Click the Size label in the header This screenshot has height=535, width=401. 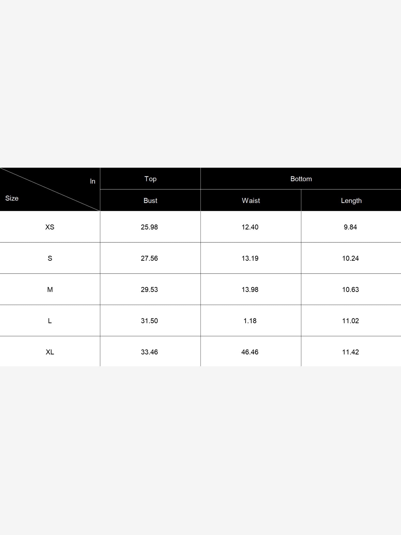[12, 198]
